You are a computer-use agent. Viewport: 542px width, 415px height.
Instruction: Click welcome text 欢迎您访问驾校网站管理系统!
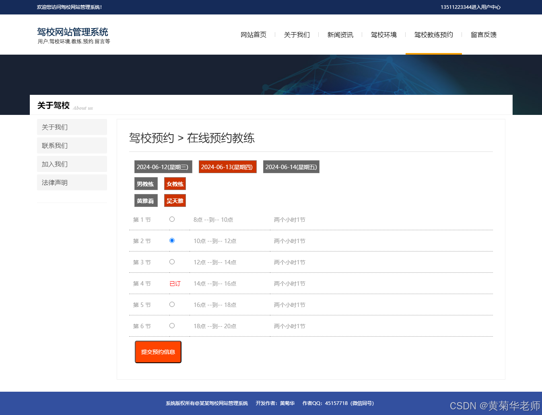pos(70,7)
